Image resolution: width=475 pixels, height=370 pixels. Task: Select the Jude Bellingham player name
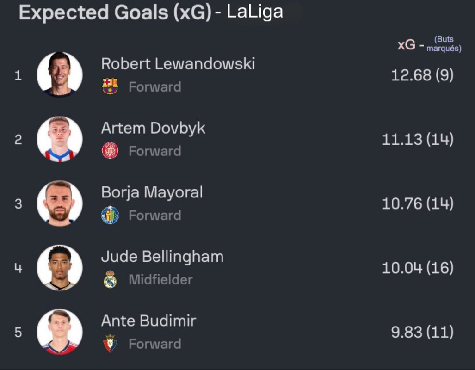[162, 257]
